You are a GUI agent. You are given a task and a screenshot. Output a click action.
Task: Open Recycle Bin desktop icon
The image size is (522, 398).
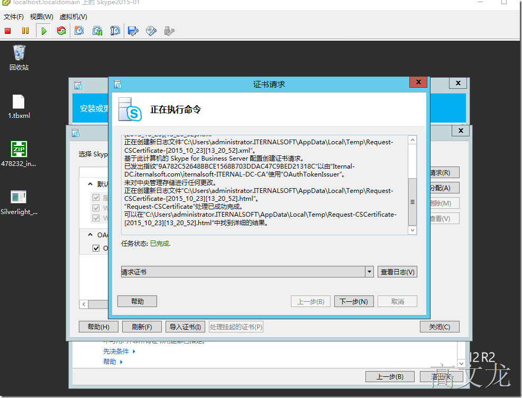[19, 58]
